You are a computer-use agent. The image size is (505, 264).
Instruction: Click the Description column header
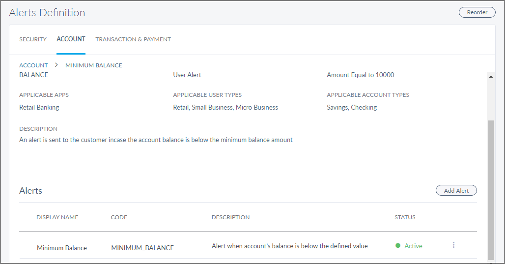(230, 217)
